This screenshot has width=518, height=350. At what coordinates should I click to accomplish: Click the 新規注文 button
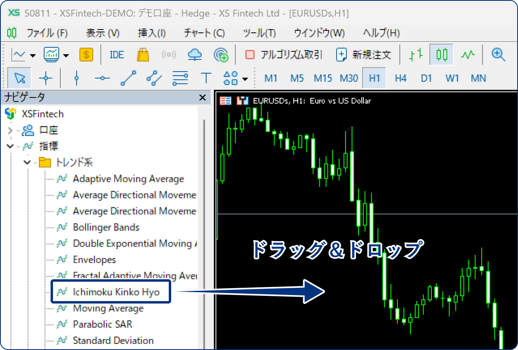(x=364, y=55)
